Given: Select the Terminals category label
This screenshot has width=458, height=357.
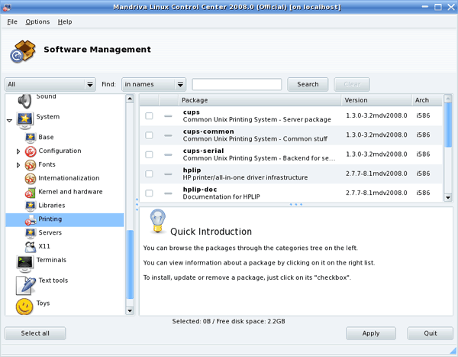Looking at the screenshot, I should click(x=51, y=260).
